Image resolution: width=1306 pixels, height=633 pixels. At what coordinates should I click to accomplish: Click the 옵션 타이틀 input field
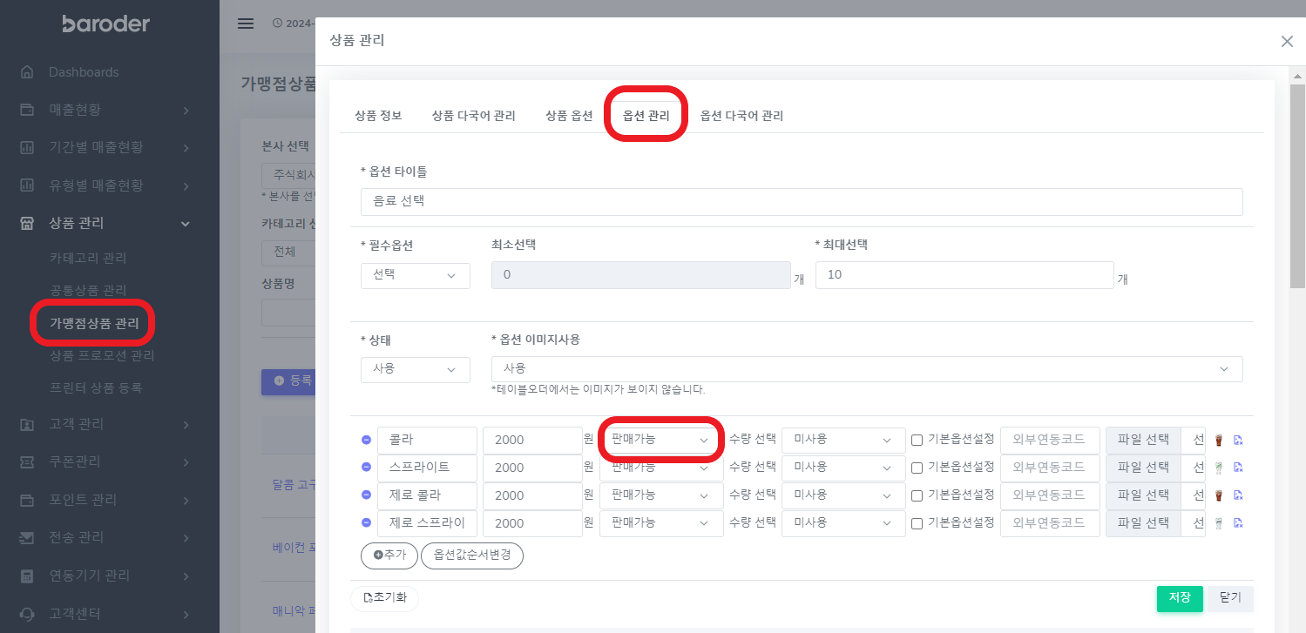click(801, 201)
